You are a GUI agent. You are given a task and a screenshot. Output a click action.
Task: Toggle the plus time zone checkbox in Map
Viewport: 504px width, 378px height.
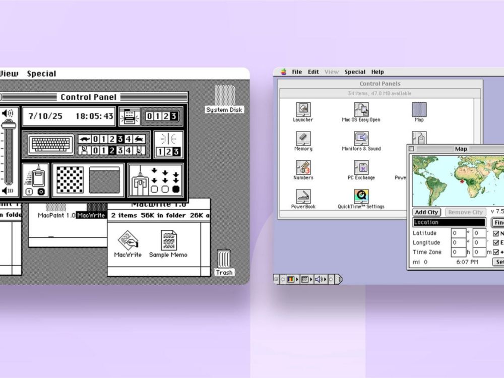tap(496, 253)
